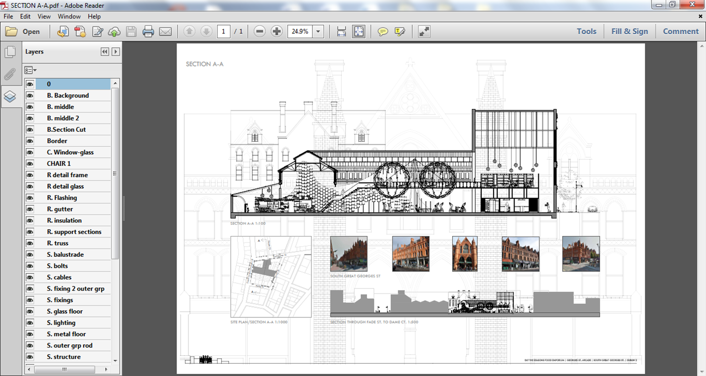Click the Save floppy disk icon
This screenshot has width=706, height=376.
pyautogui.click(x=131, y=32)
